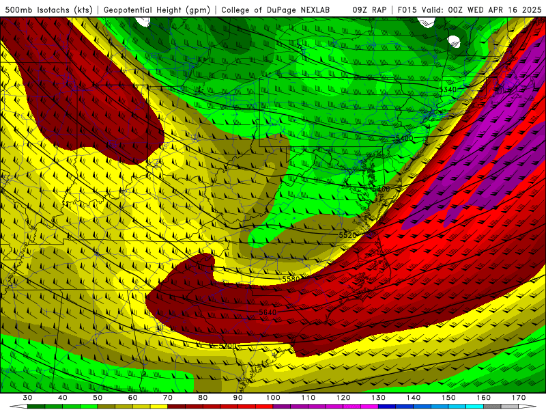The height and width of the screenshot is (410, 546).
Task: Click the 5400 height contour label
Action: coord(404,138)
